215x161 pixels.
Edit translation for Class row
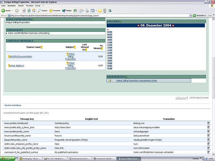(209, 144)
